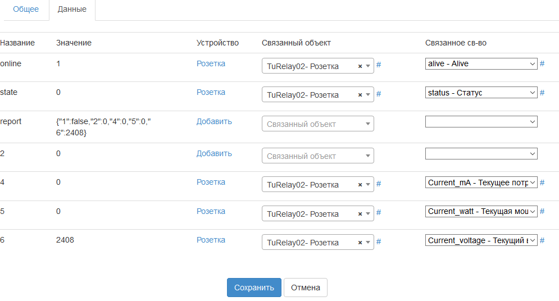Clear linked object in state row
Screen dimensions: 559x301
pos(360,95)
